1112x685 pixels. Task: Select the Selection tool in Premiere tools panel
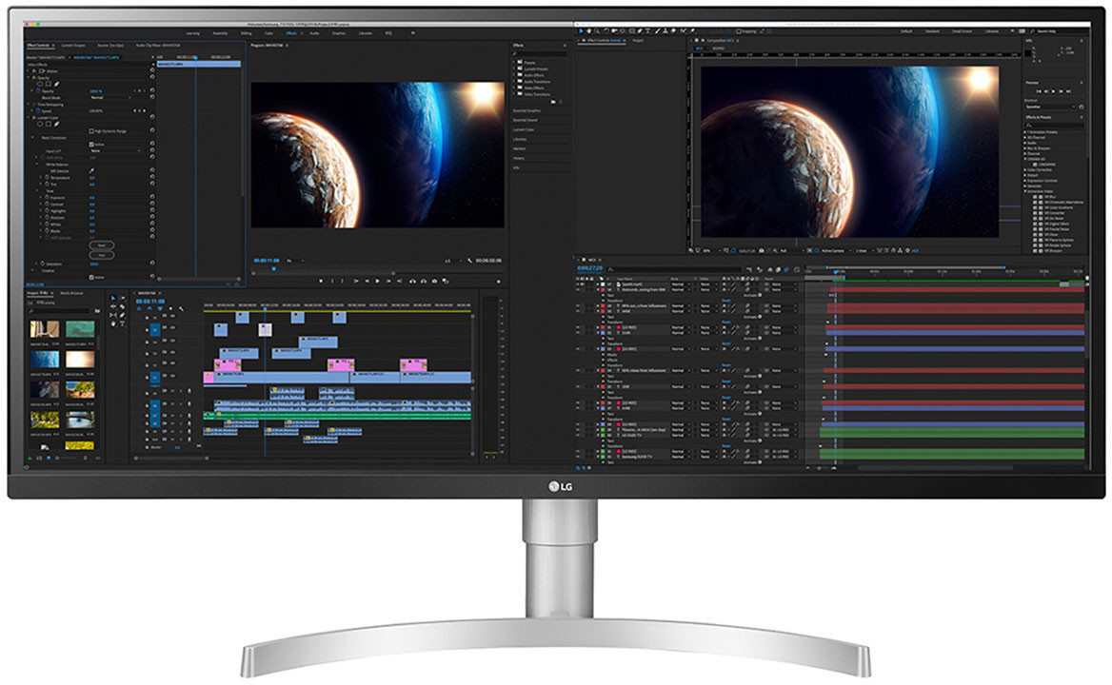click(x=113, y=299)
